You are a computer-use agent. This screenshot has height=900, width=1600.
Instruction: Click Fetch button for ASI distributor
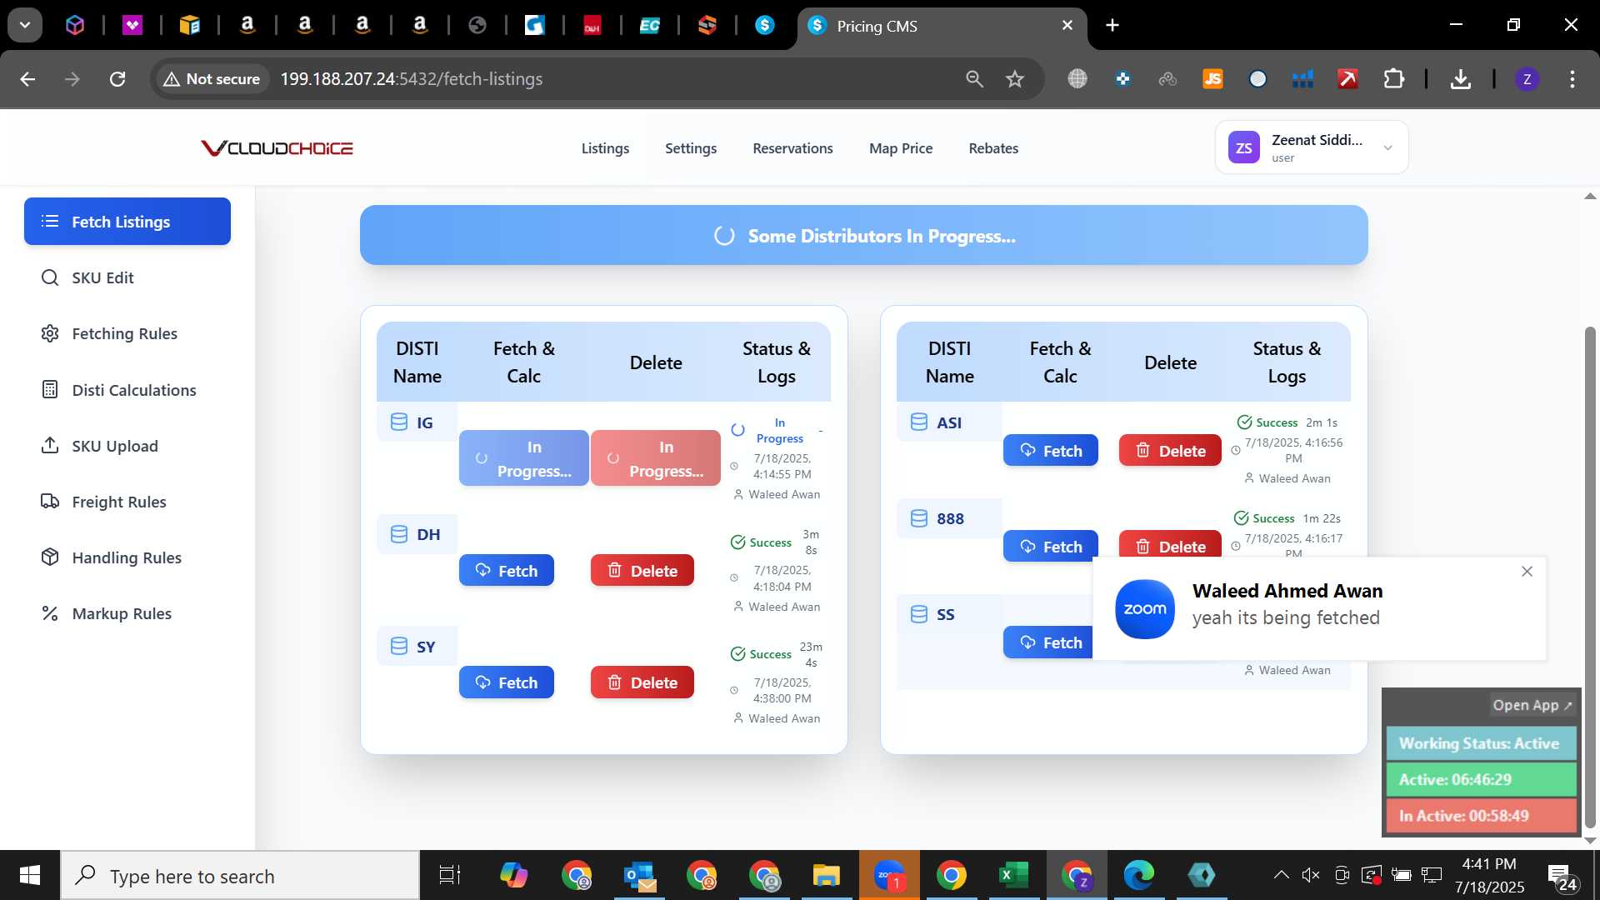pyautogui.click(x=1050, y=450)
